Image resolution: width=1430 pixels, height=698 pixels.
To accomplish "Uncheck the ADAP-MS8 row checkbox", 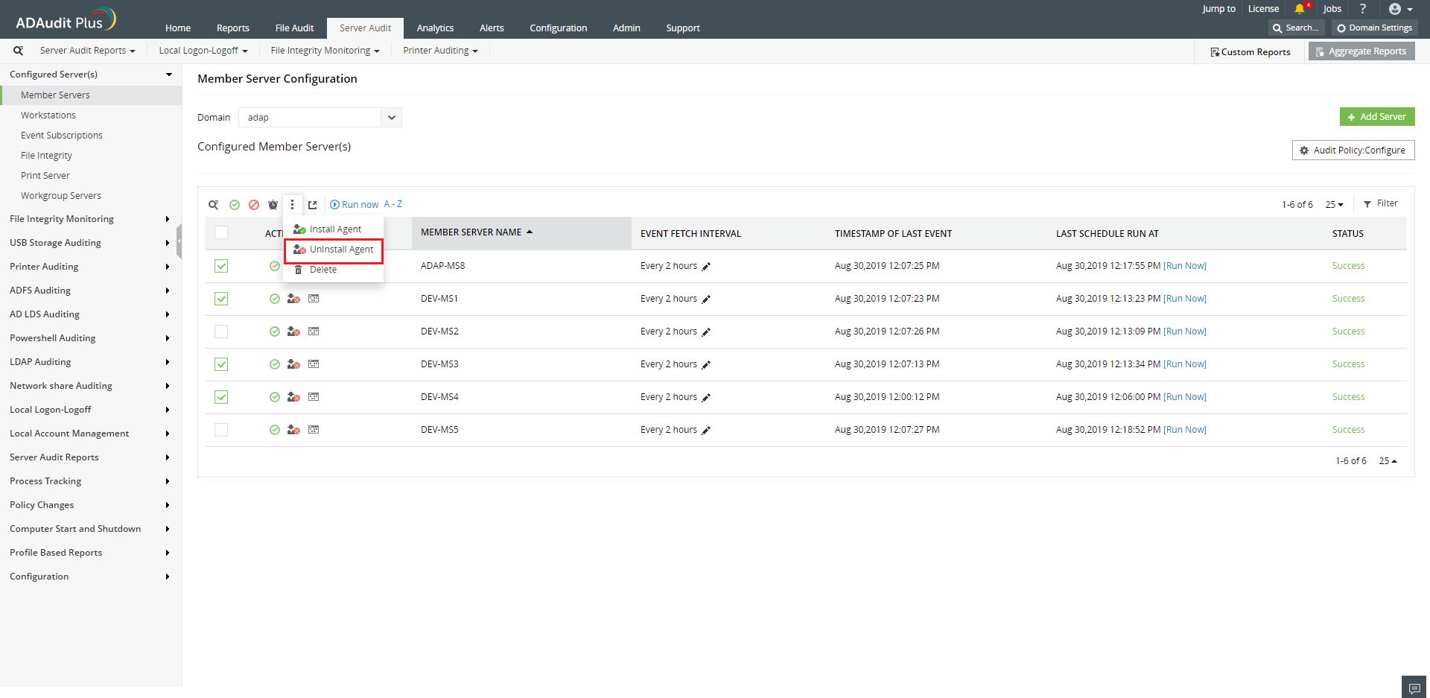I will 221,266.
